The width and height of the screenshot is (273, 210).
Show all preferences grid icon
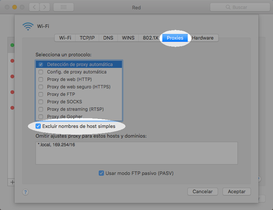[x=64, y=7]
